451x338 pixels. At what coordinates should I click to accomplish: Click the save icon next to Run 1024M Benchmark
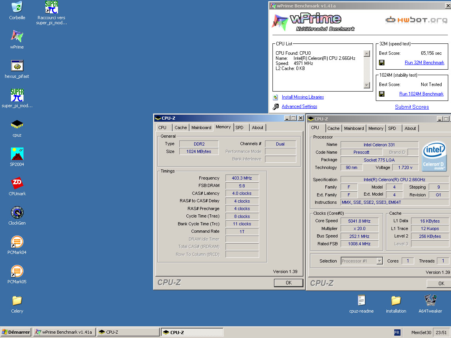[x=382, y=94]
